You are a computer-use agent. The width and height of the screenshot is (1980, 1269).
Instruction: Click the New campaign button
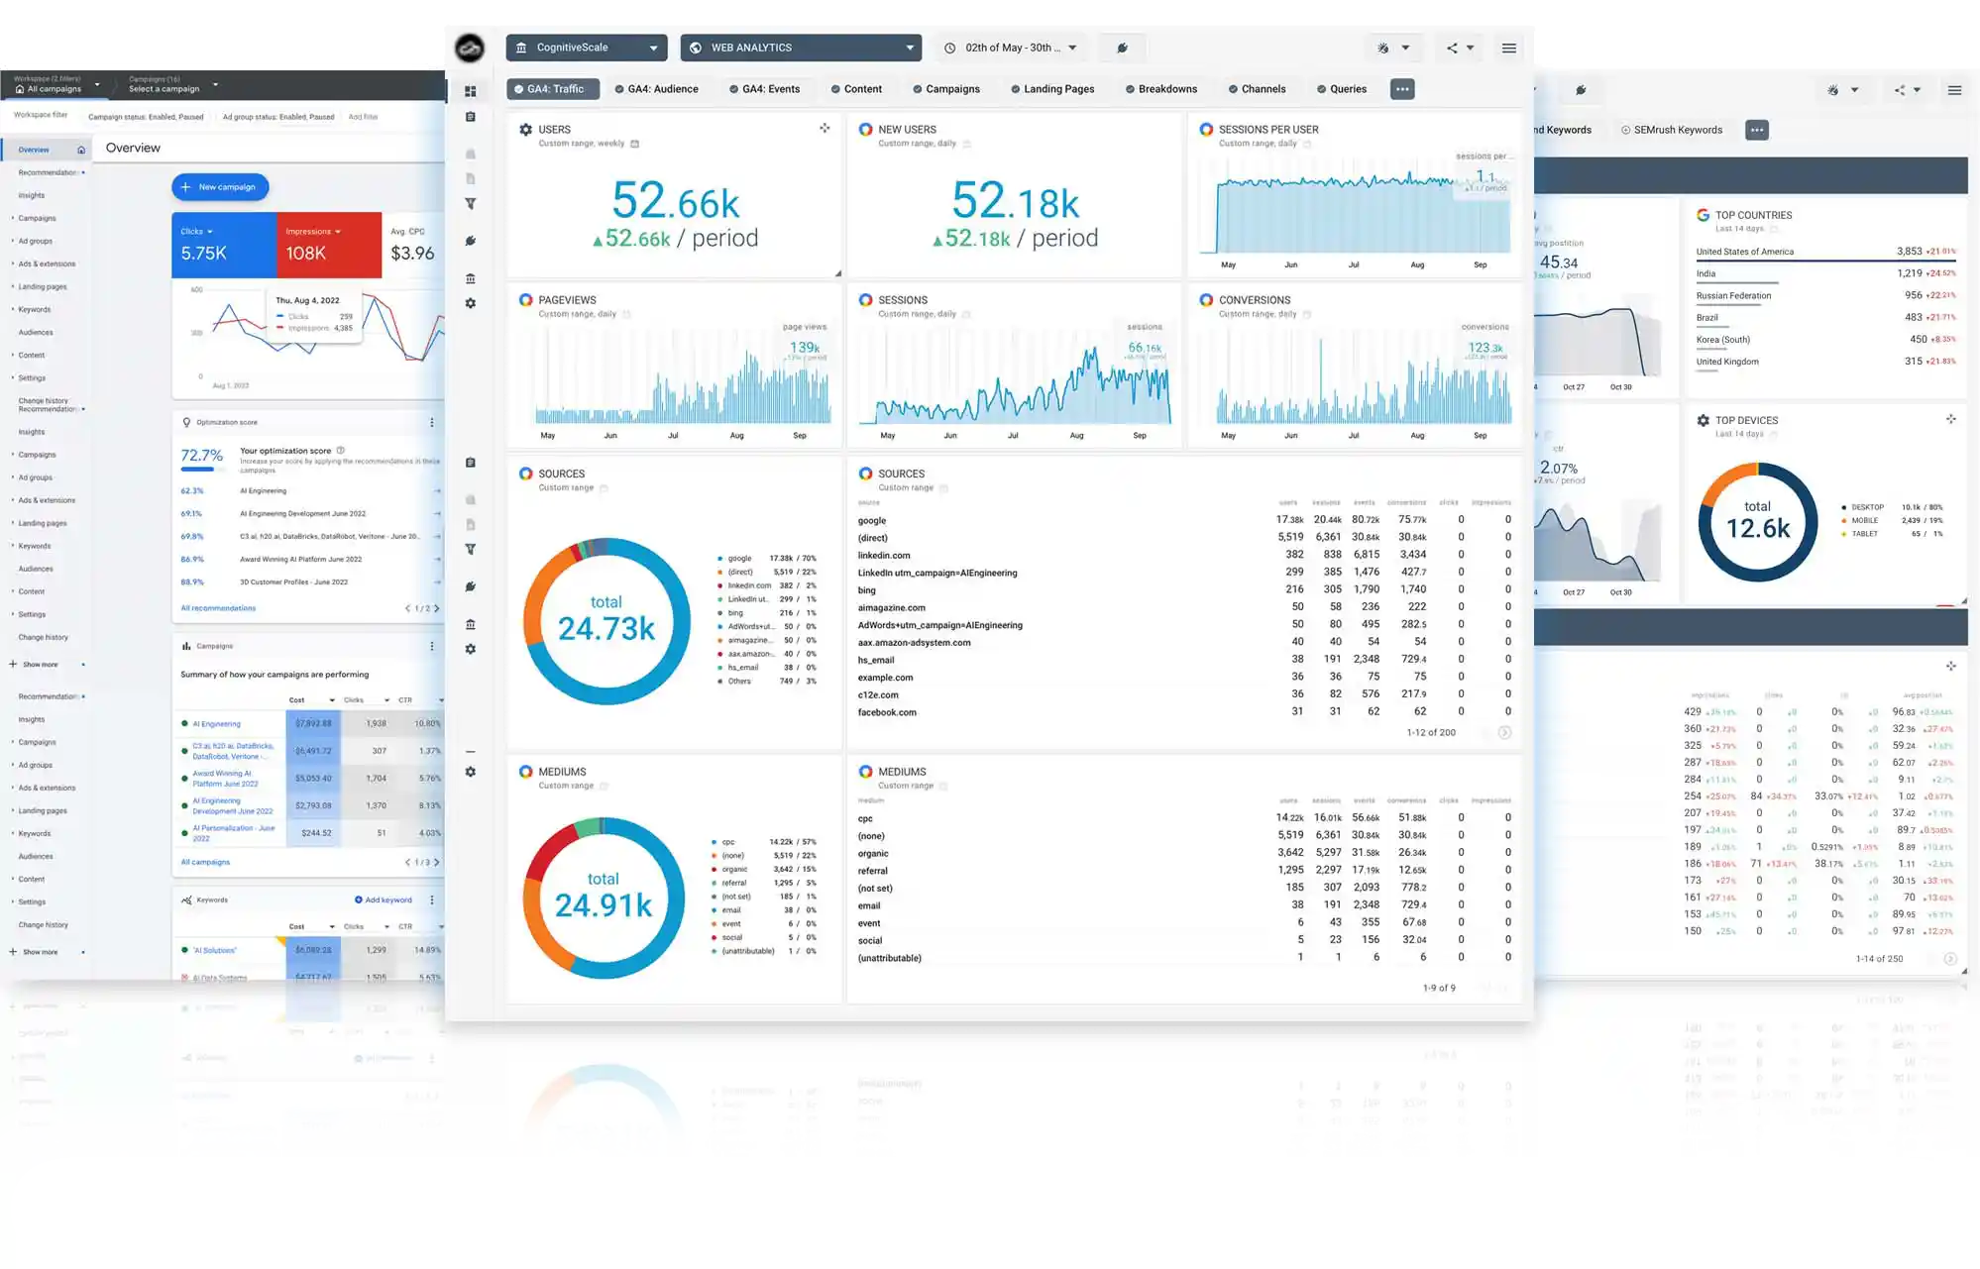220,187
